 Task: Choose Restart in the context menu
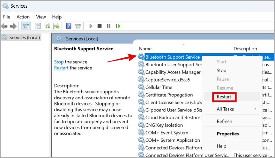[x=224, y=97]
